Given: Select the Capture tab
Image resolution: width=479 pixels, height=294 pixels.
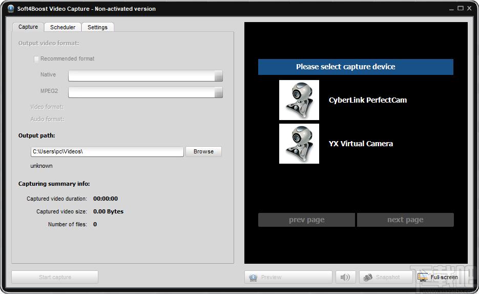Looking at the screenshot, I should tap(28, 27).
